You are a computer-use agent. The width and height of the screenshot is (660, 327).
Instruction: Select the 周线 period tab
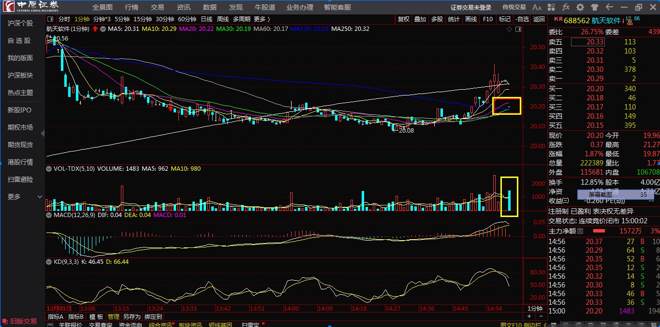point(223,19)
